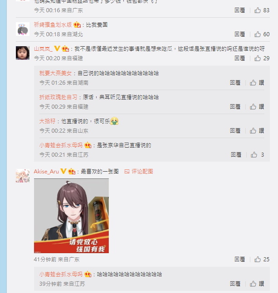Like 就要大奈美女's reply from 湖南
This screenshot has width=278, height=293.
point(257,82)
